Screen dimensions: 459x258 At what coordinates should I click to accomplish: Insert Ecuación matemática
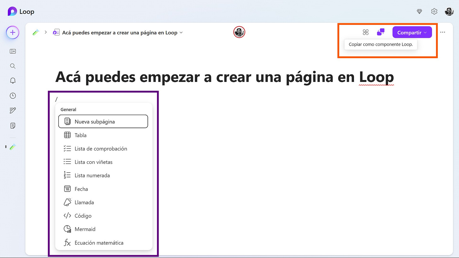(103, 243)
